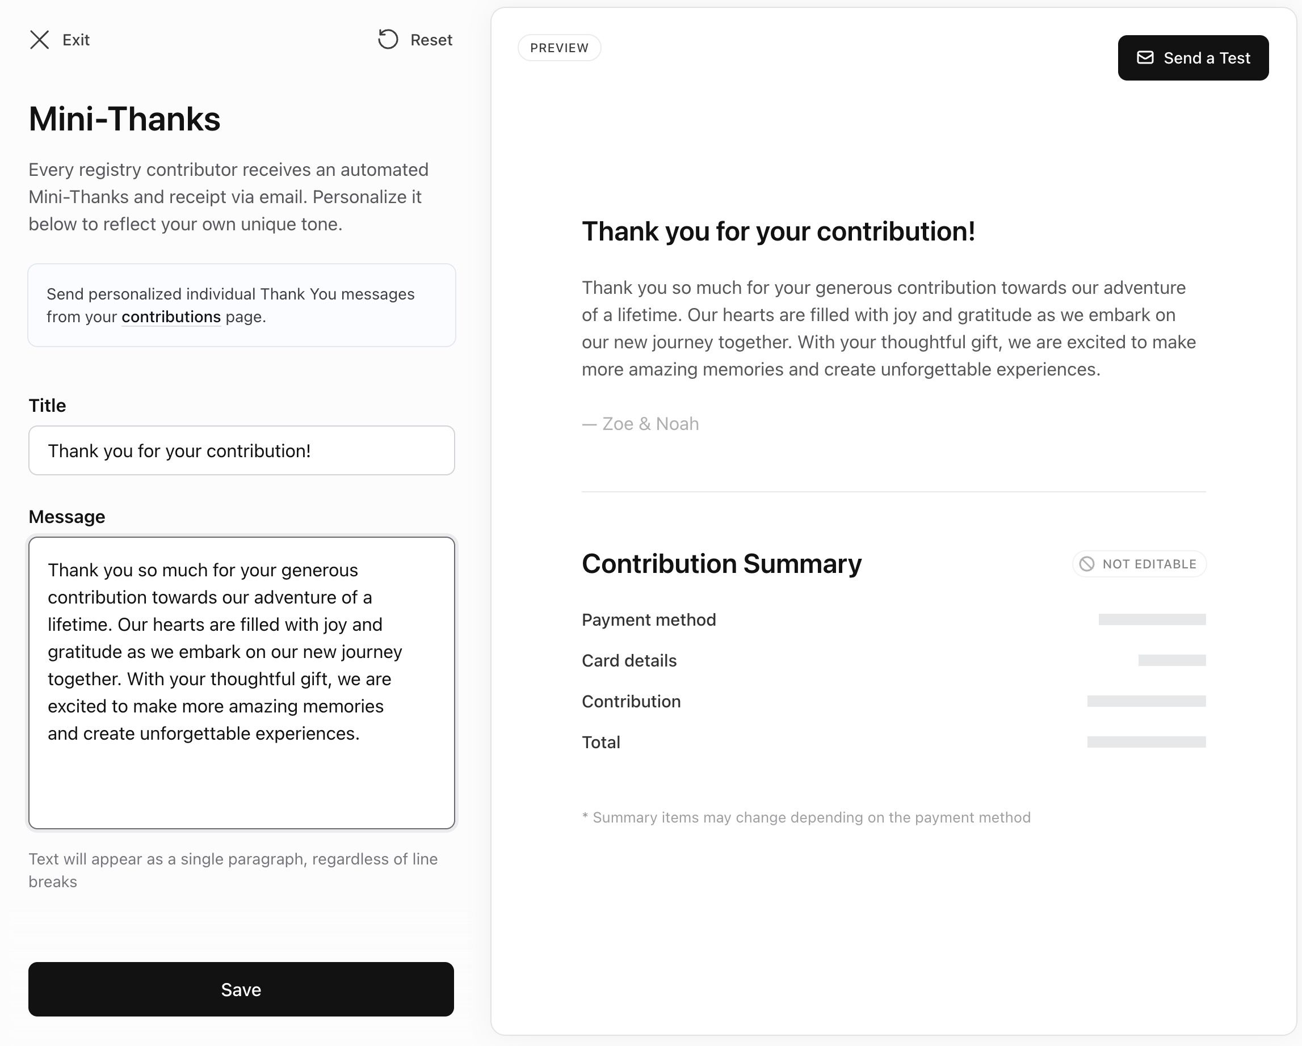The image size is (1302, 1046).
Task: Click the Card details row label
Action: click(x=629, y=660)
